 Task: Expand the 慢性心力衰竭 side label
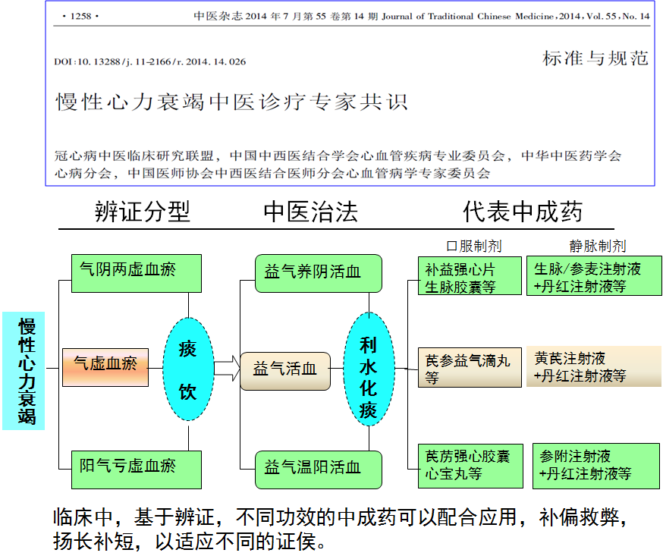[x=24, y=372]
